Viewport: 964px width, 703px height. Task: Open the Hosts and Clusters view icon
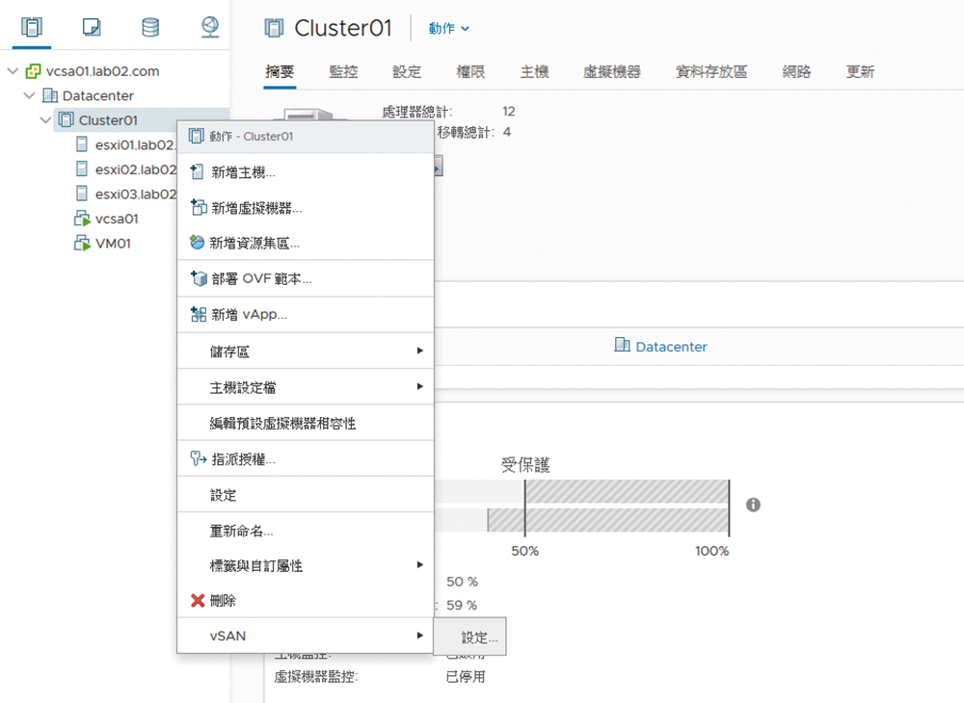32,27
